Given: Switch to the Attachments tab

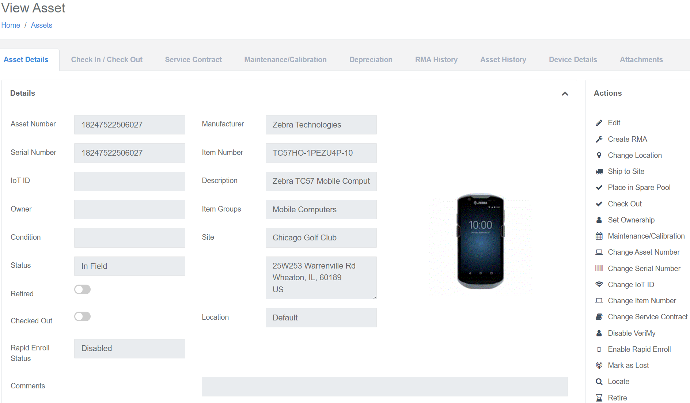Looking at the screenshot, I should click(x=641, y=60).
